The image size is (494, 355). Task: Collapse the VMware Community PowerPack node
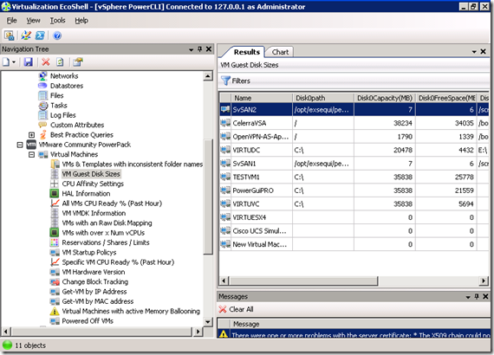20,145
